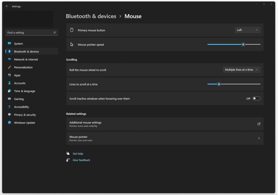Select the Gaming controller icon

(10, 99)
